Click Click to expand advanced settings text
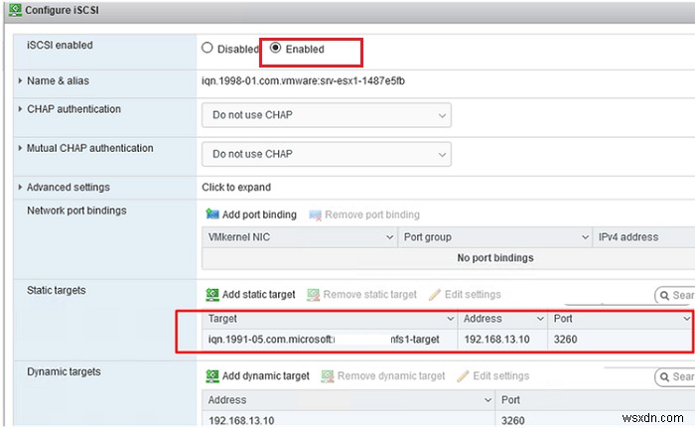The width and height of the screenshot is (695, 428). click(x=236, y=187)
